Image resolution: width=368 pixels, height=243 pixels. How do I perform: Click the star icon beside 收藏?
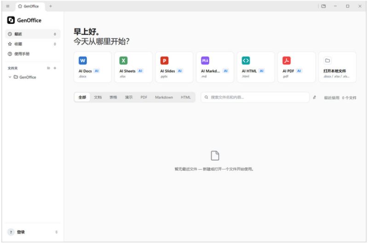pyautogui.click(x=10, y=44)
